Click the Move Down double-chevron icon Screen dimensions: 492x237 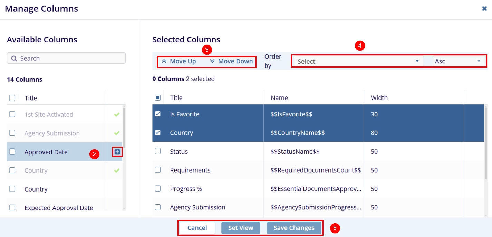tap(212, 61)
